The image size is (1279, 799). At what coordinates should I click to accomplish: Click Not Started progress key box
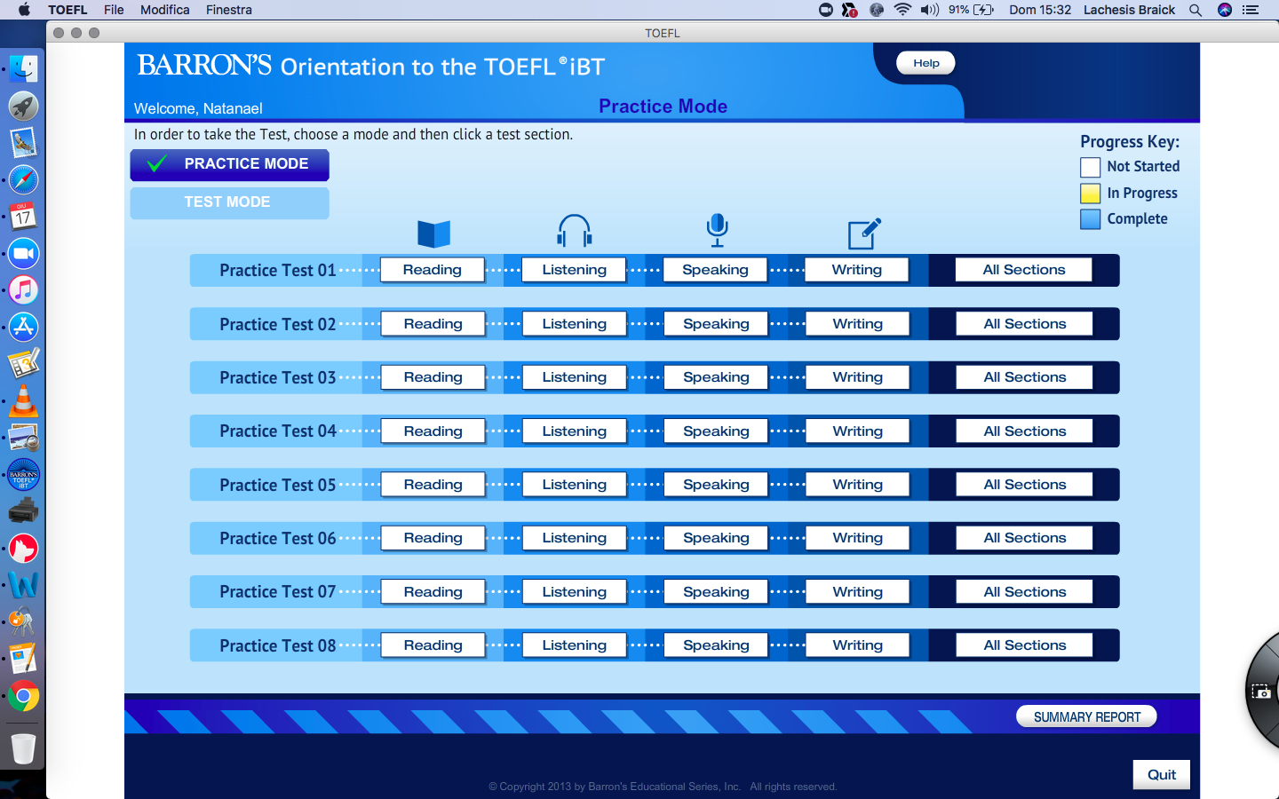[1090, 167]
